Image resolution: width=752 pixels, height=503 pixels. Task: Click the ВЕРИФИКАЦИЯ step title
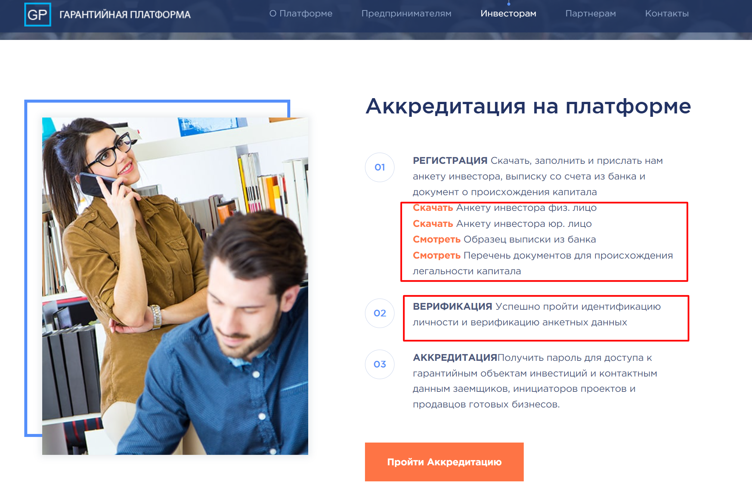pos(452,307)
